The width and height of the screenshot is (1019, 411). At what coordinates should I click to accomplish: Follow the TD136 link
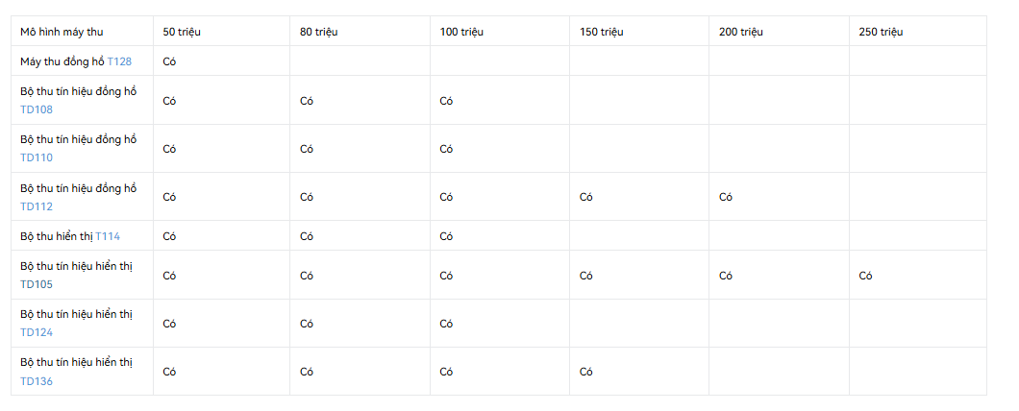[37, 381]
